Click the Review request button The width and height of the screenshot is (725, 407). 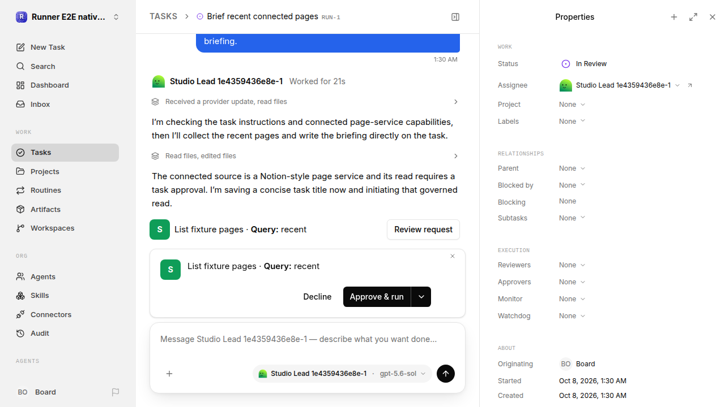pyautogui.click(x=423, y=230)
